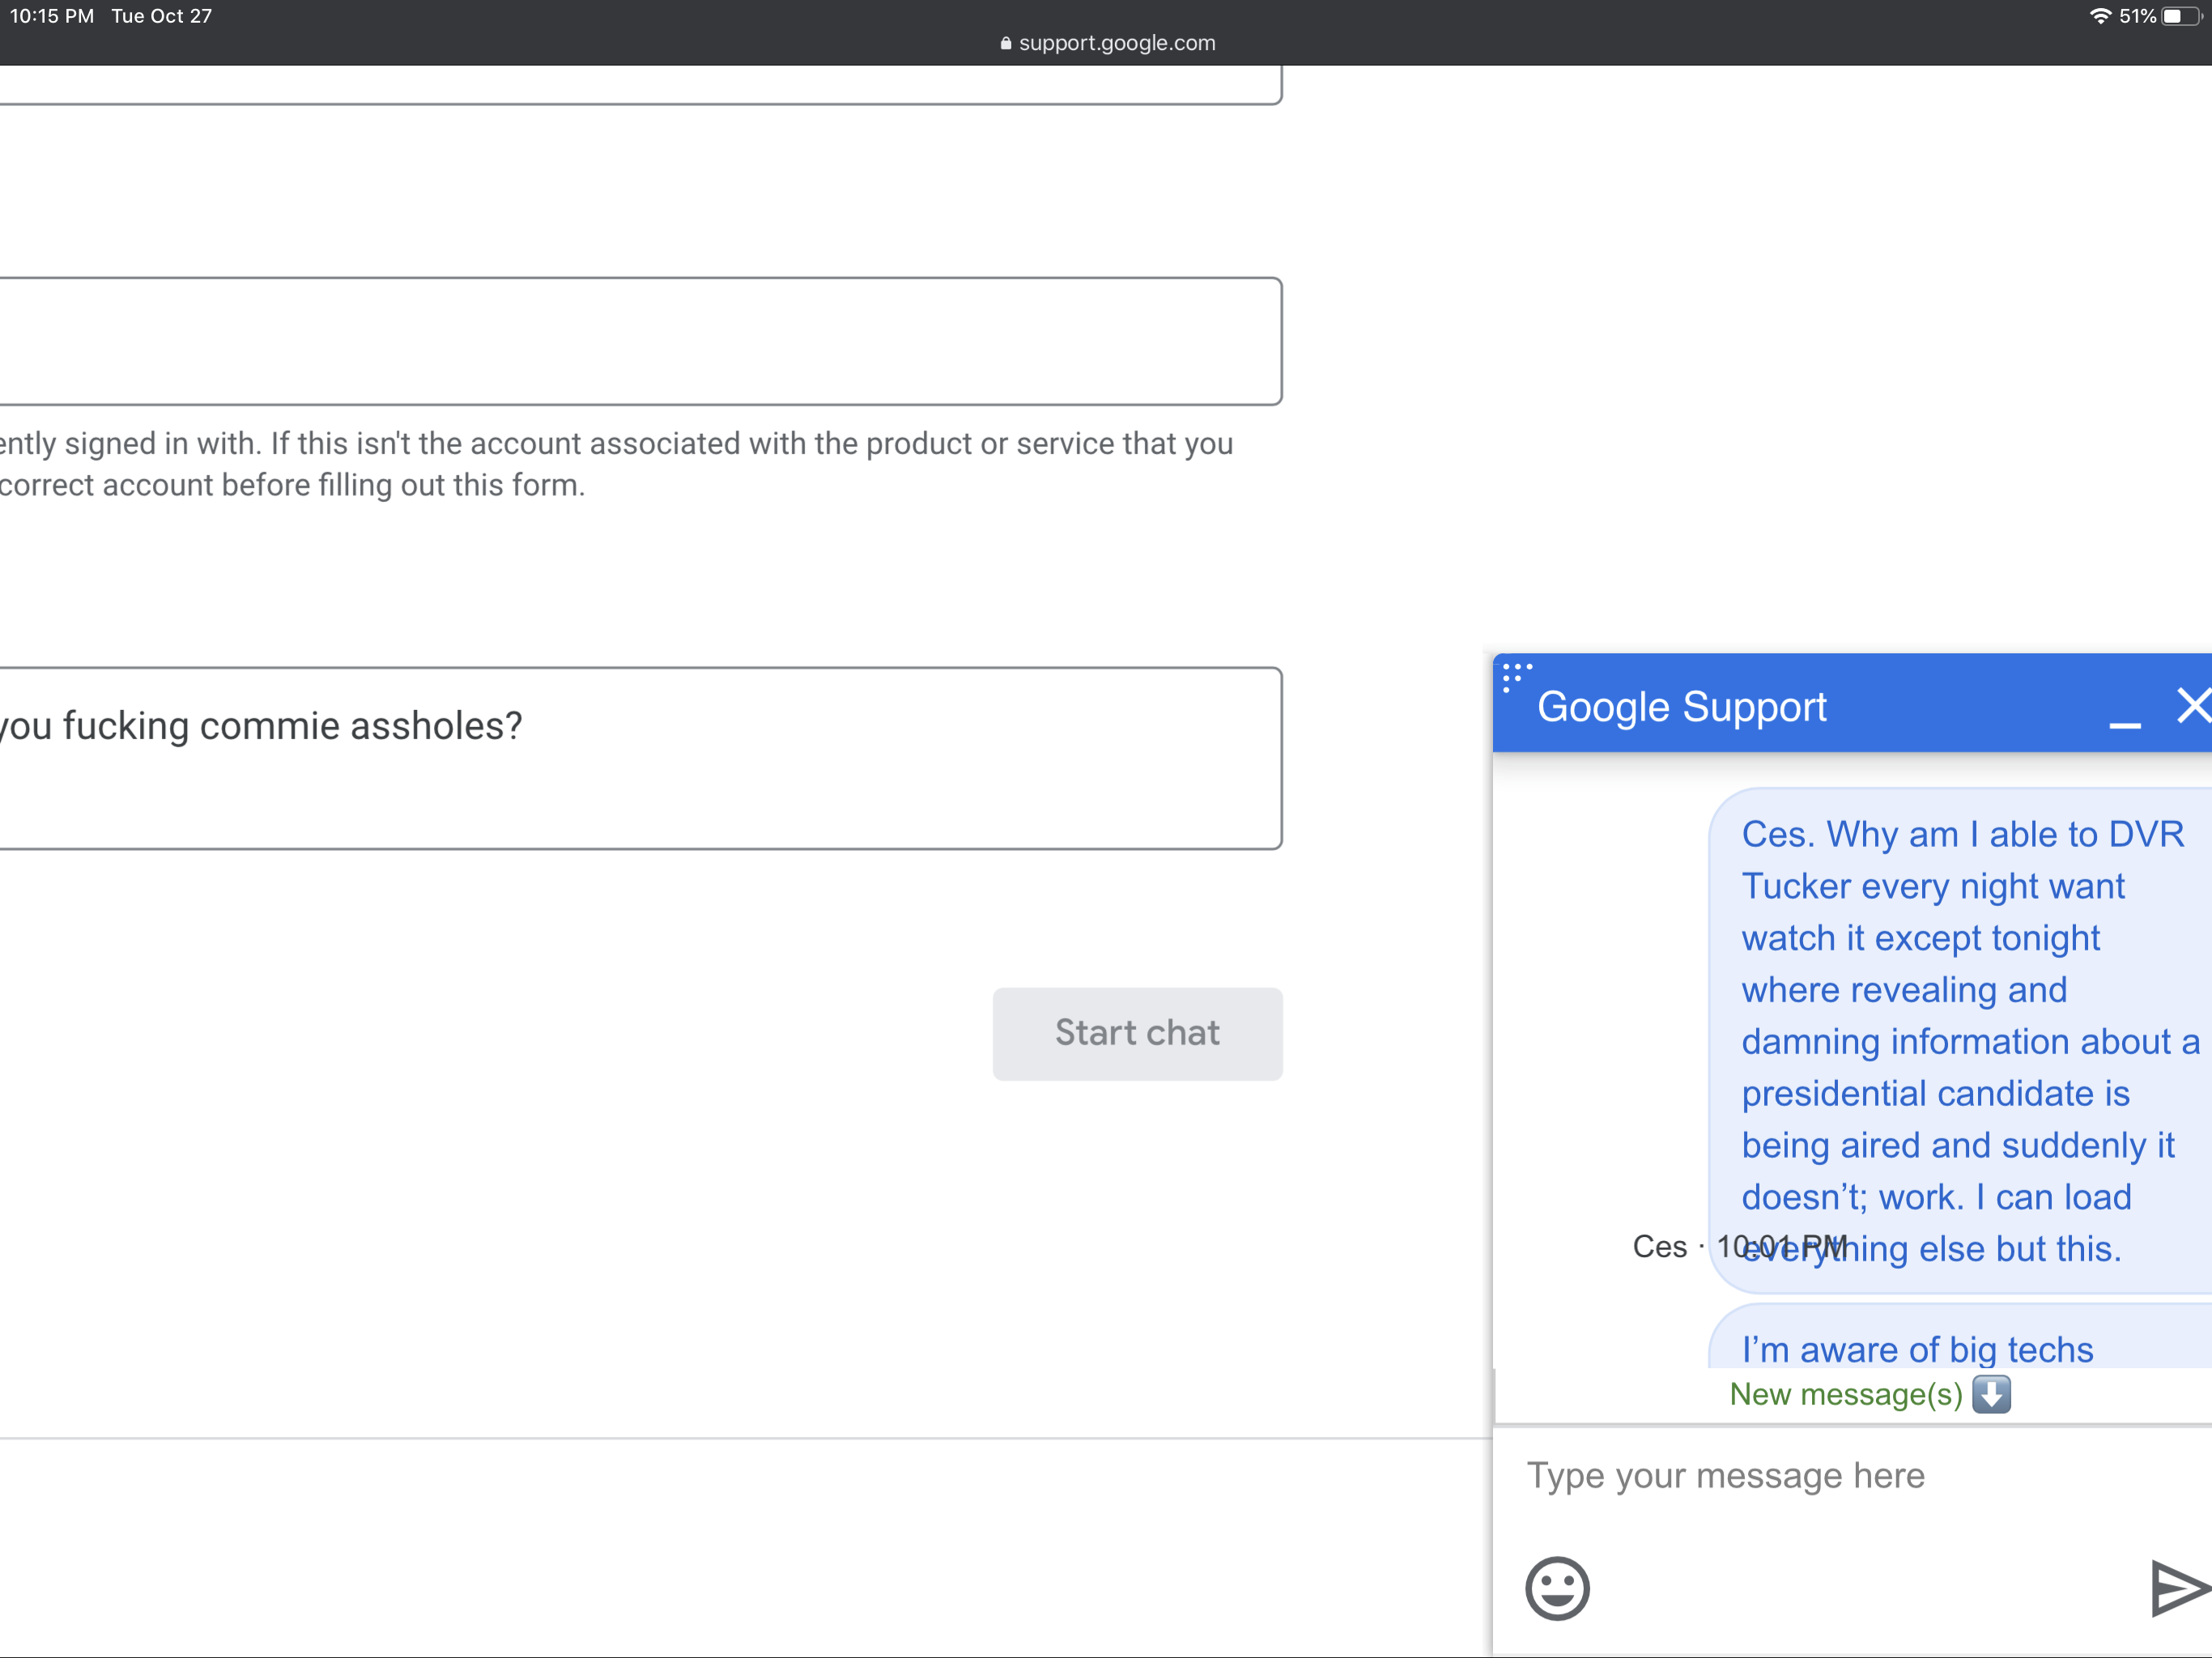Tap the 10:15 PM clock in status bar
Viewport: 2212px width, 1658px height.
(x=52, y=16)
